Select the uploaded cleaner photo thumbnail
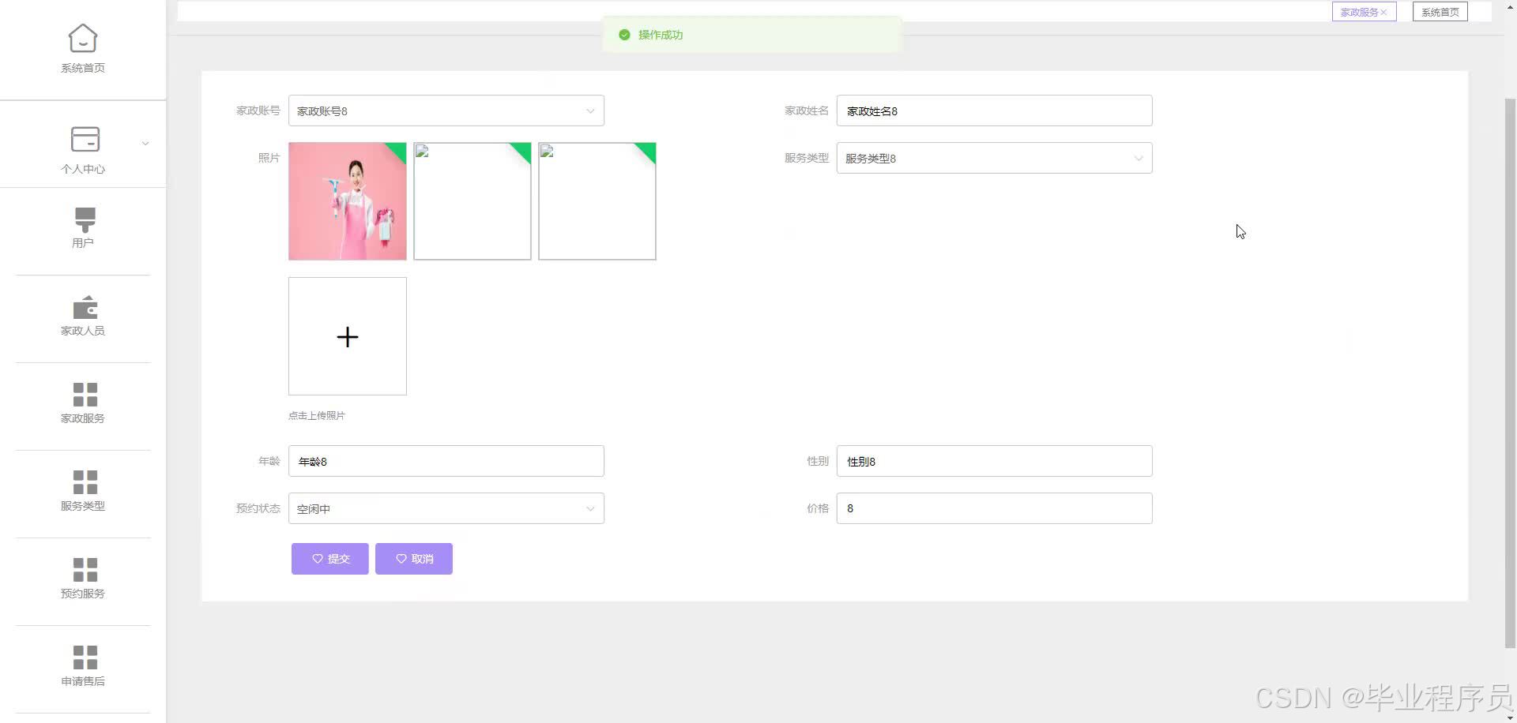Screen dimensions: 1517x723 click(348, 201)
